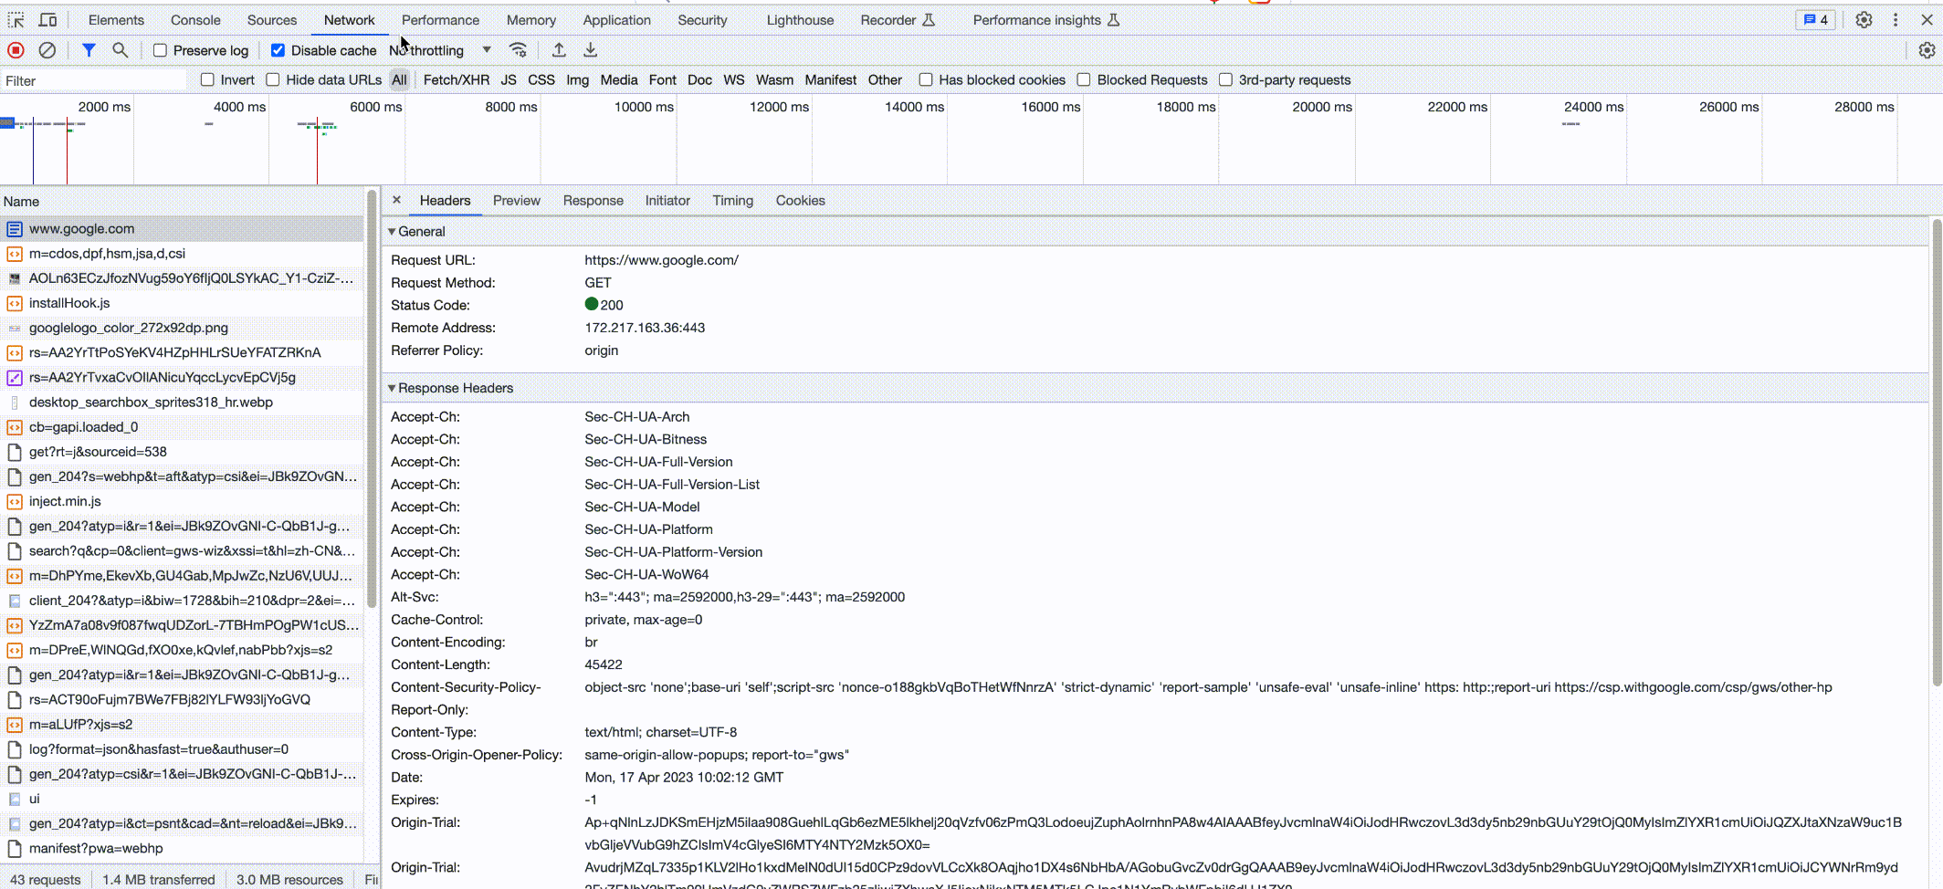The image size is (1943, 889).
Task: Stop recording network log
Action: pos(16,50)
